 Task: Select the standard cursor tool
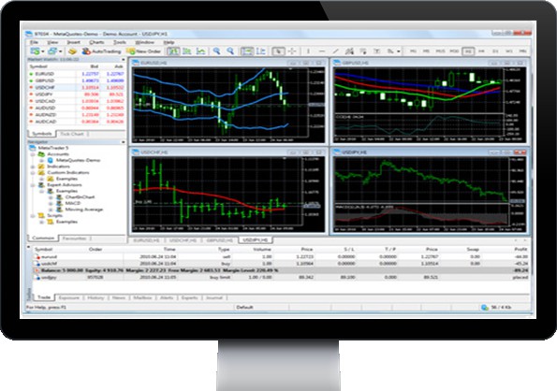278,51
